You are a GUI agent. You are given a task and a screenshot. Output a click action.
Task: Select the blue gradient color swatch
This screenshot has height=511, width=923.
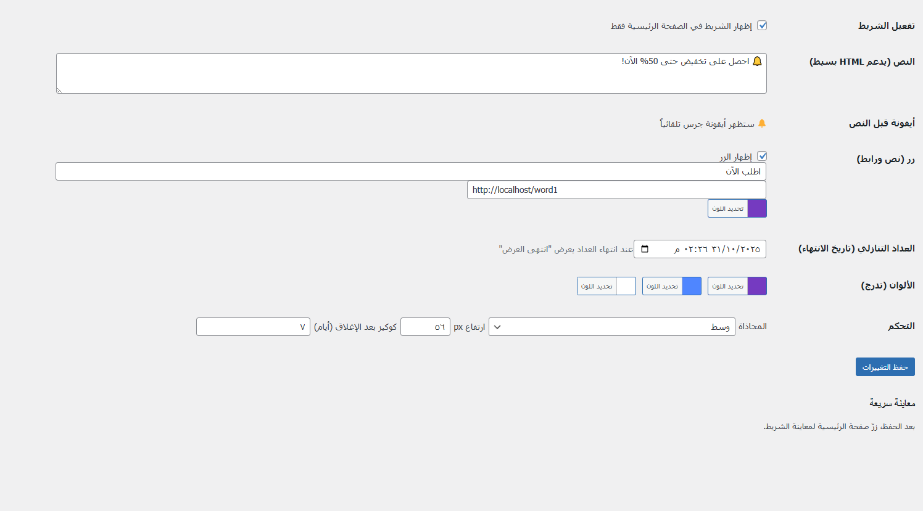click(692, 286)
